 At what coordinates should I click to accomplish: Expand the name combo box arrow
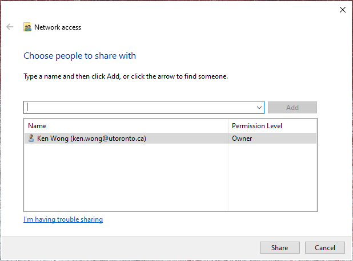click(259, 108)
